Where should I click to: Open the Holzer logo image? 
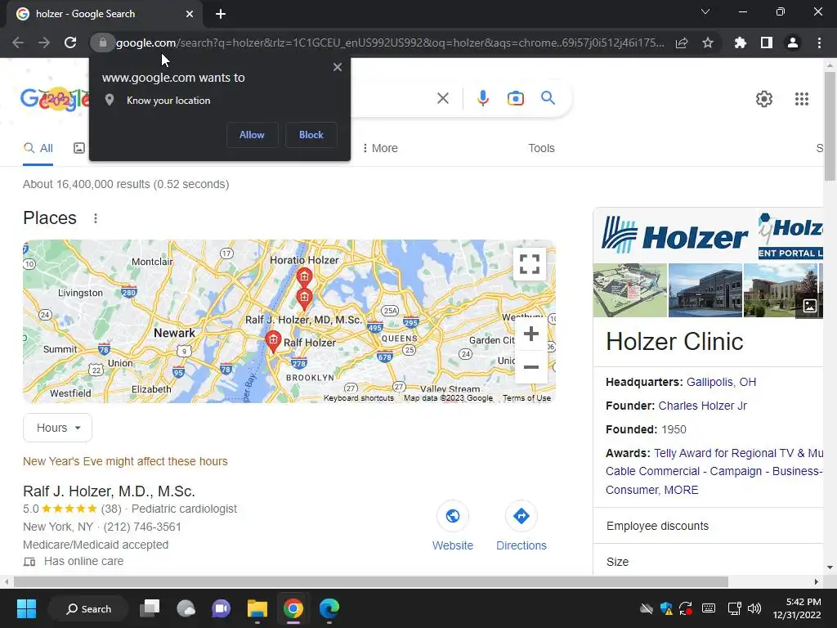674,235
